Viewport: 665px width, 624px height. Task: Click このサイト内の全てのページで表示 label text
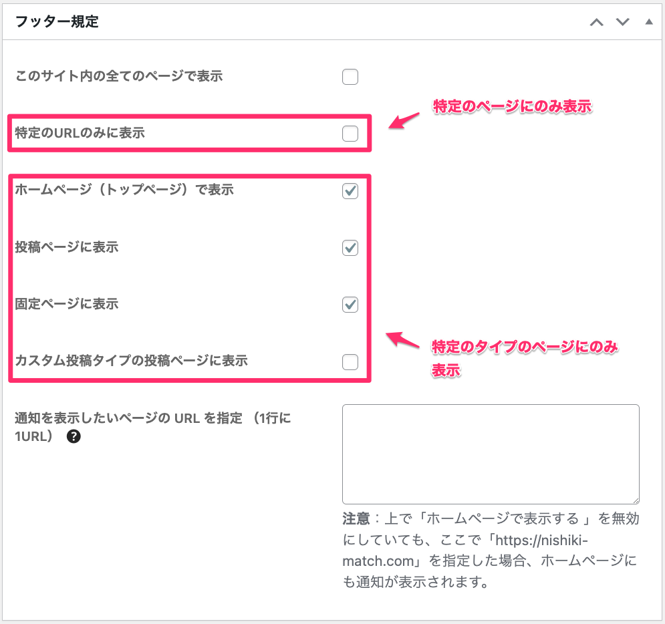119,76
